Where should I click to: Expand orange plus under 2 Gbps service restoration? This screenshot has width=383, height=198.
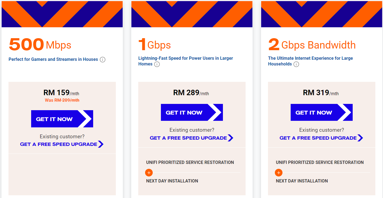tap(279, 173)
